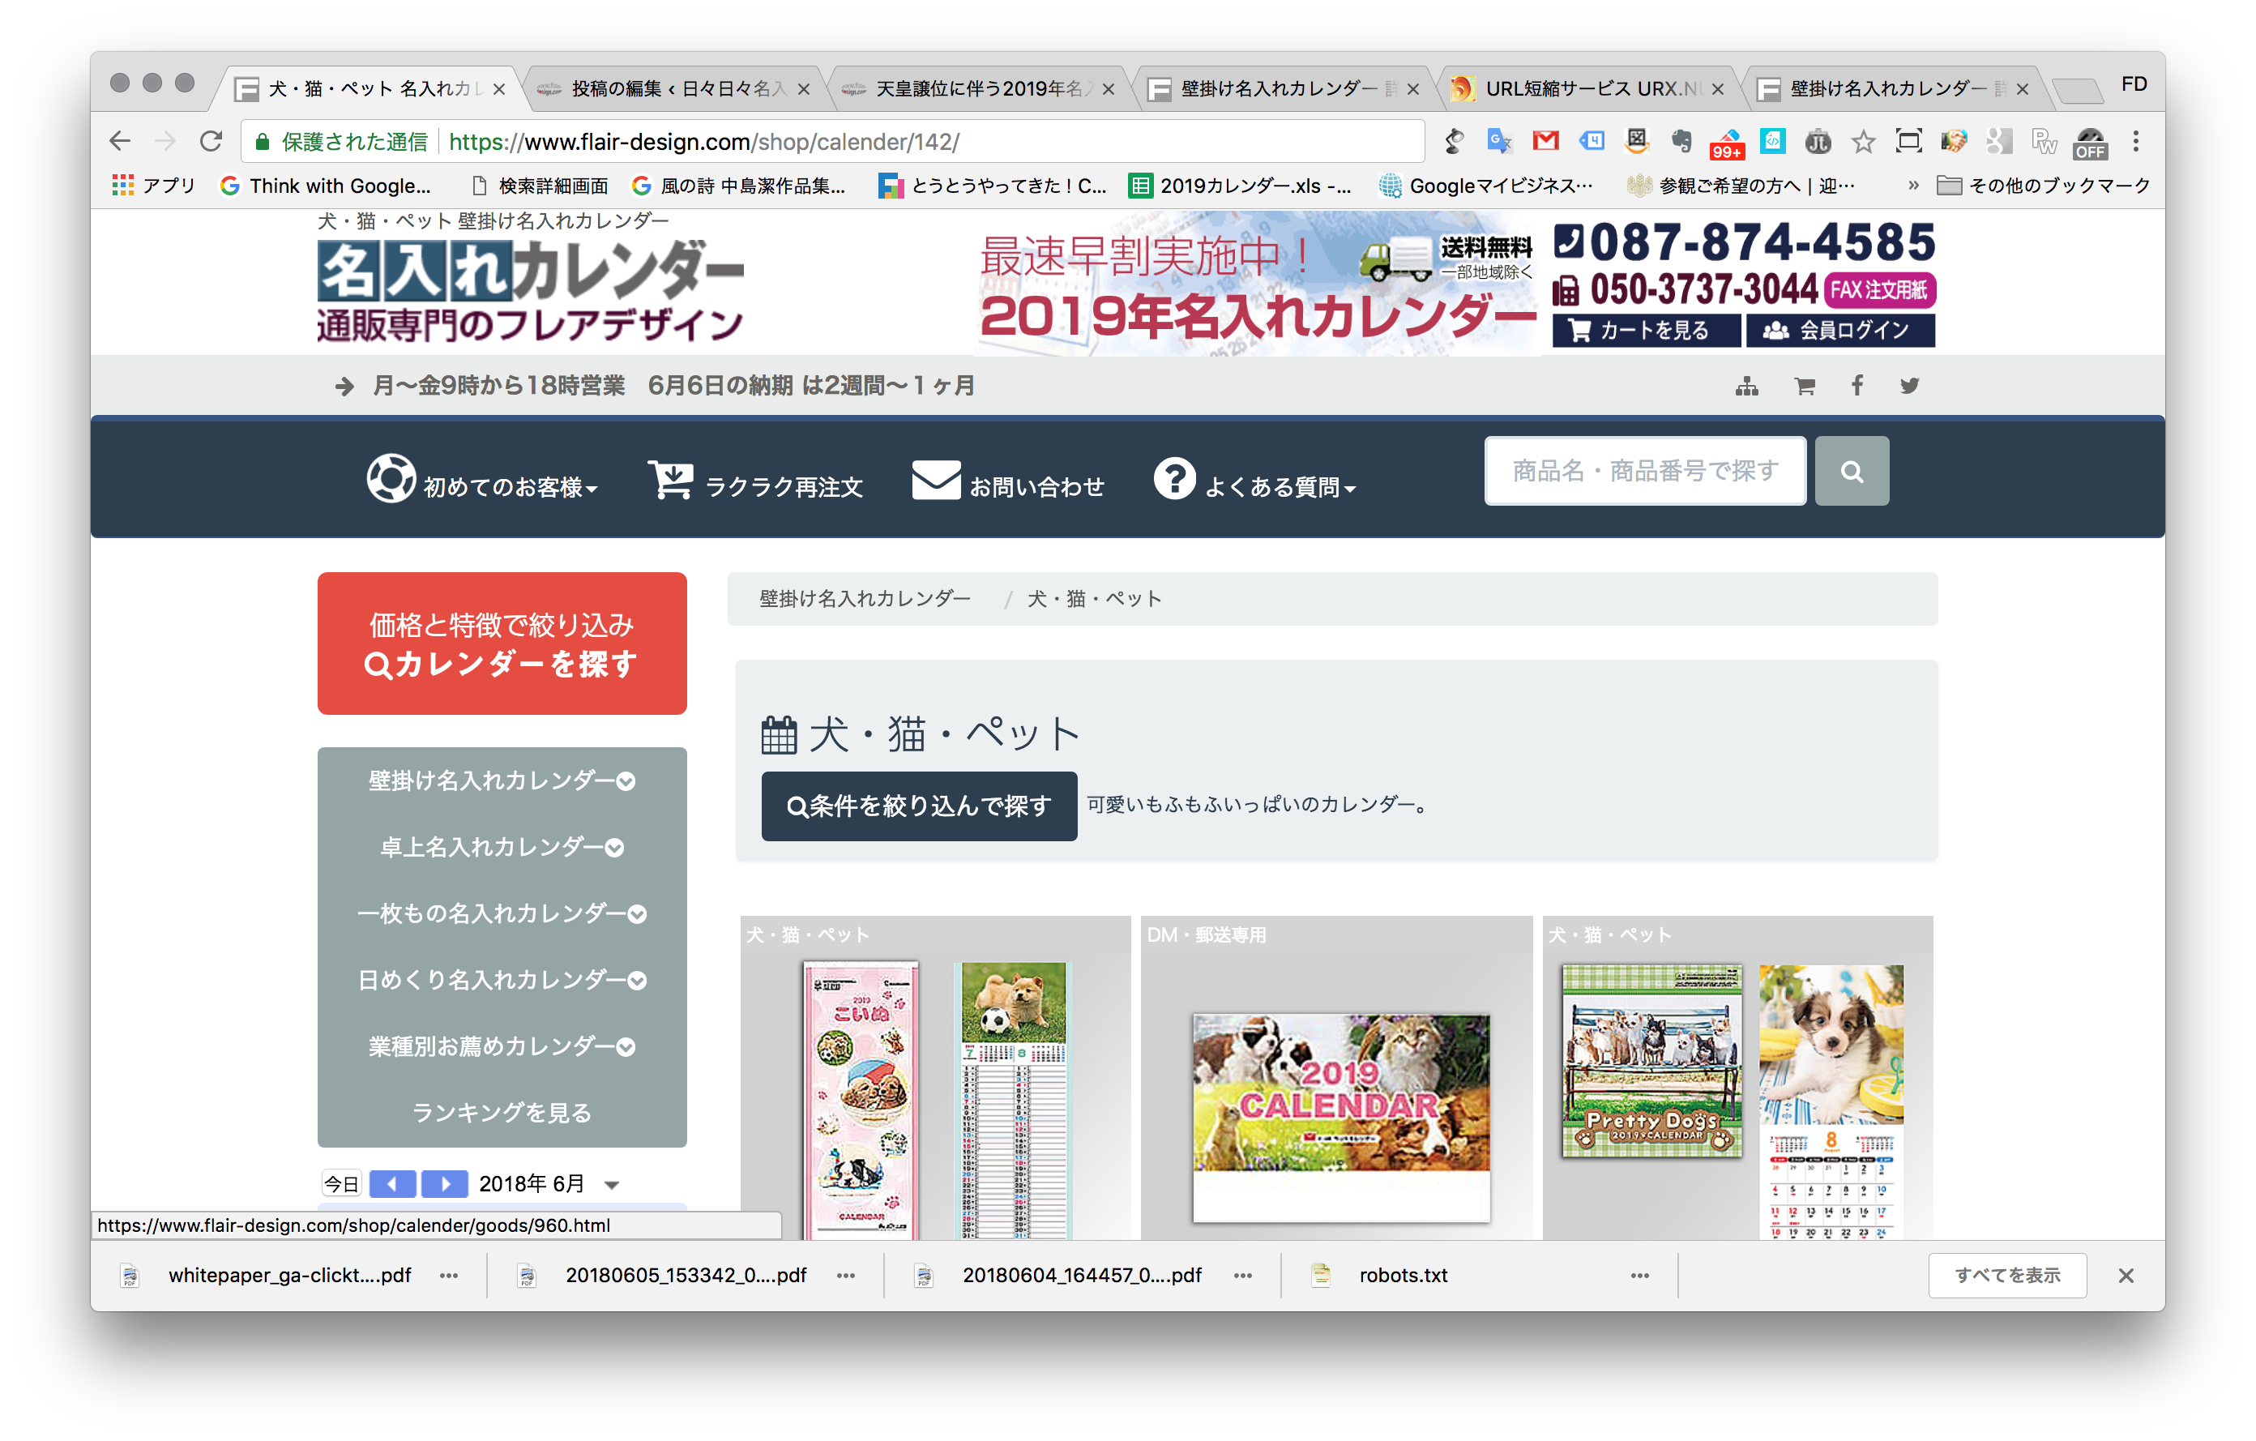This screenshot has width=2256, height=1441.
Task: Open 最速早割実施中 2019年 banner
Action: (1258, 284)
